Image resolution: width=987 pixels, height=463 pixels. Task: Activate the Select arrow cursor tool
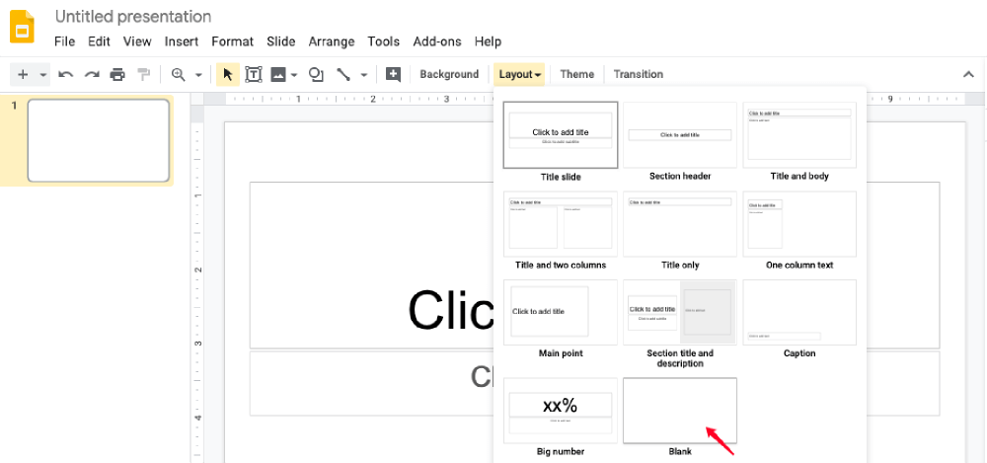228,74
